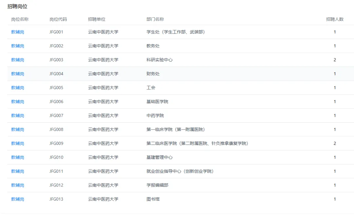Select the code cell JFG009

click(x=56, y=143)
